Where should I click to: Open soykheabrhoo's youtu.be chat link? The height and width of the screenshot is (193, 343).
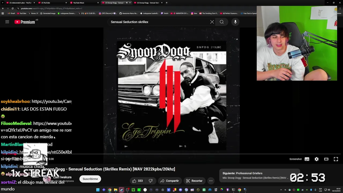point(52,101)
